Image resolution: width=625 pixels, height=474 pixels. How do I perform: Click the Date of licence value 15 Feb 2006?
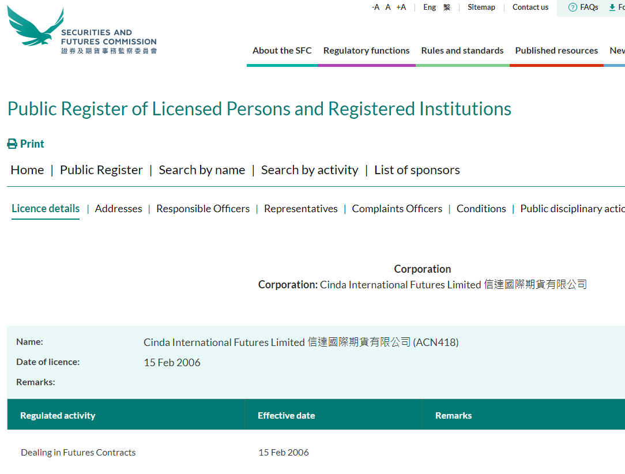tap(172, 362)
